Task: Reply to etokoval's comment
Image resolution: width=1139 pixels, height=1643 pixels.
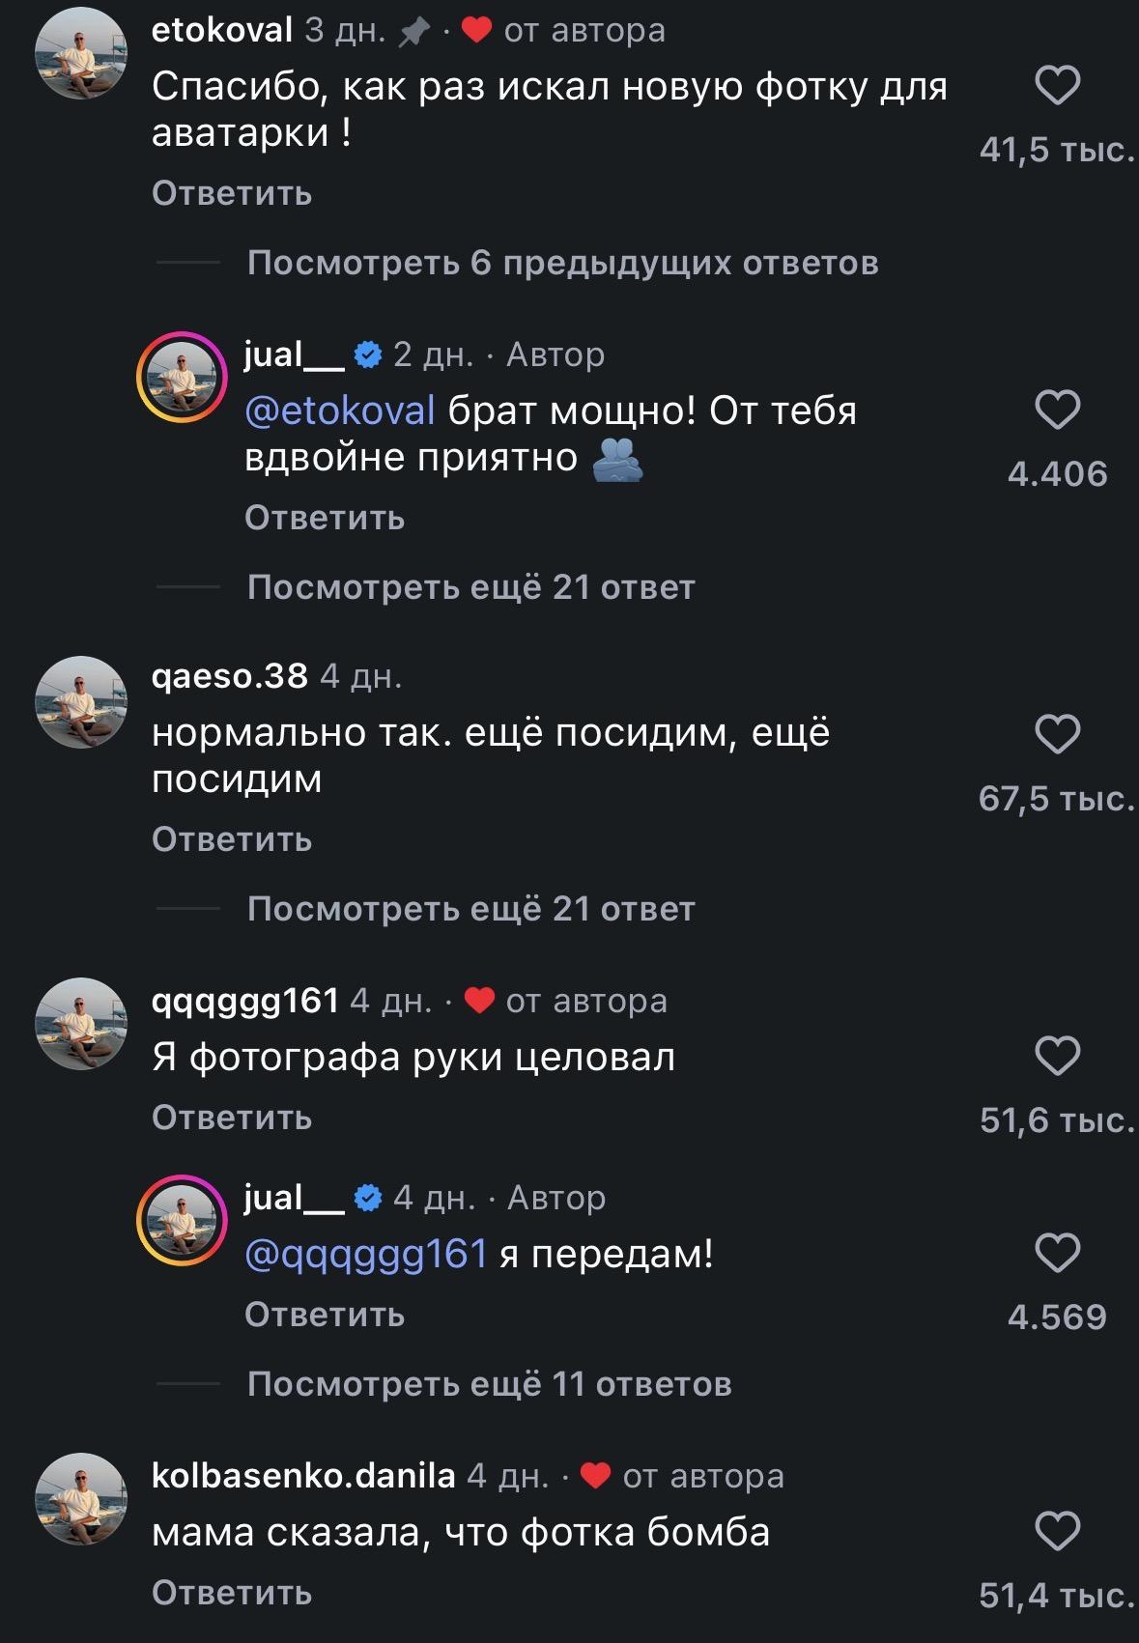Action: 232,194
